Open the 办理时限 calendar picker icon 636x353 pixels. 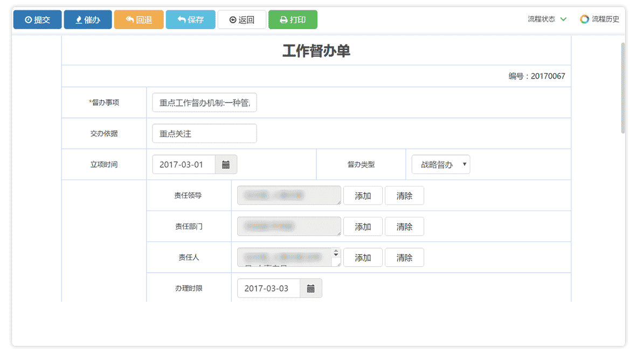(x=311, y=288)
